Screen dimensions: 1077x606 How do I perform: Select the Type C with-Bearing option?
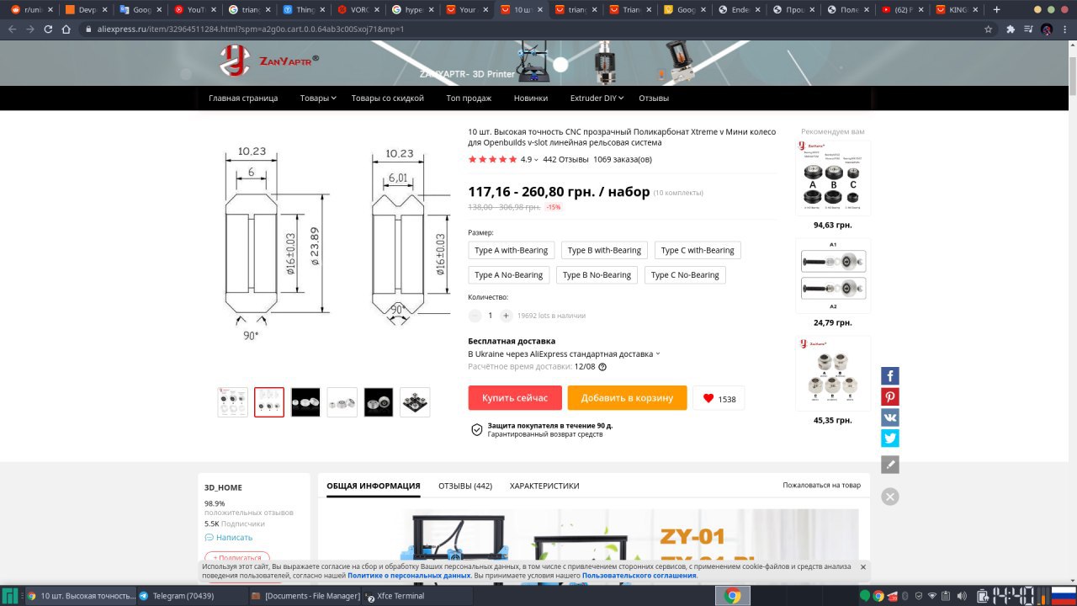point(698,250)
